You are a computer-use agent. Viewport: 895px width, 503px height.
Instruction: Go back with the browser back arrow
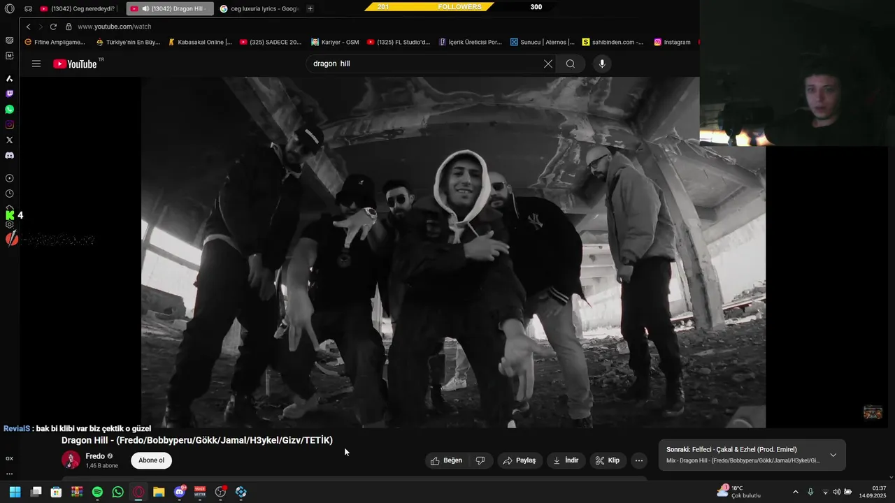pos(28,27)
